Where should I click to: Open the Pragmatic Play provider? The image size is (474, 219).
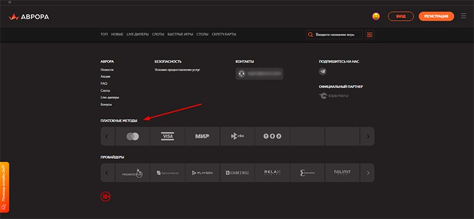click(x=133, y=173)
